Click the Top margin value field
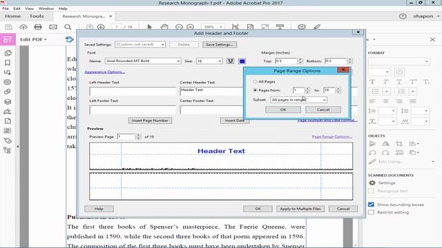Viewport: 442px width, 248px height. 286,61
